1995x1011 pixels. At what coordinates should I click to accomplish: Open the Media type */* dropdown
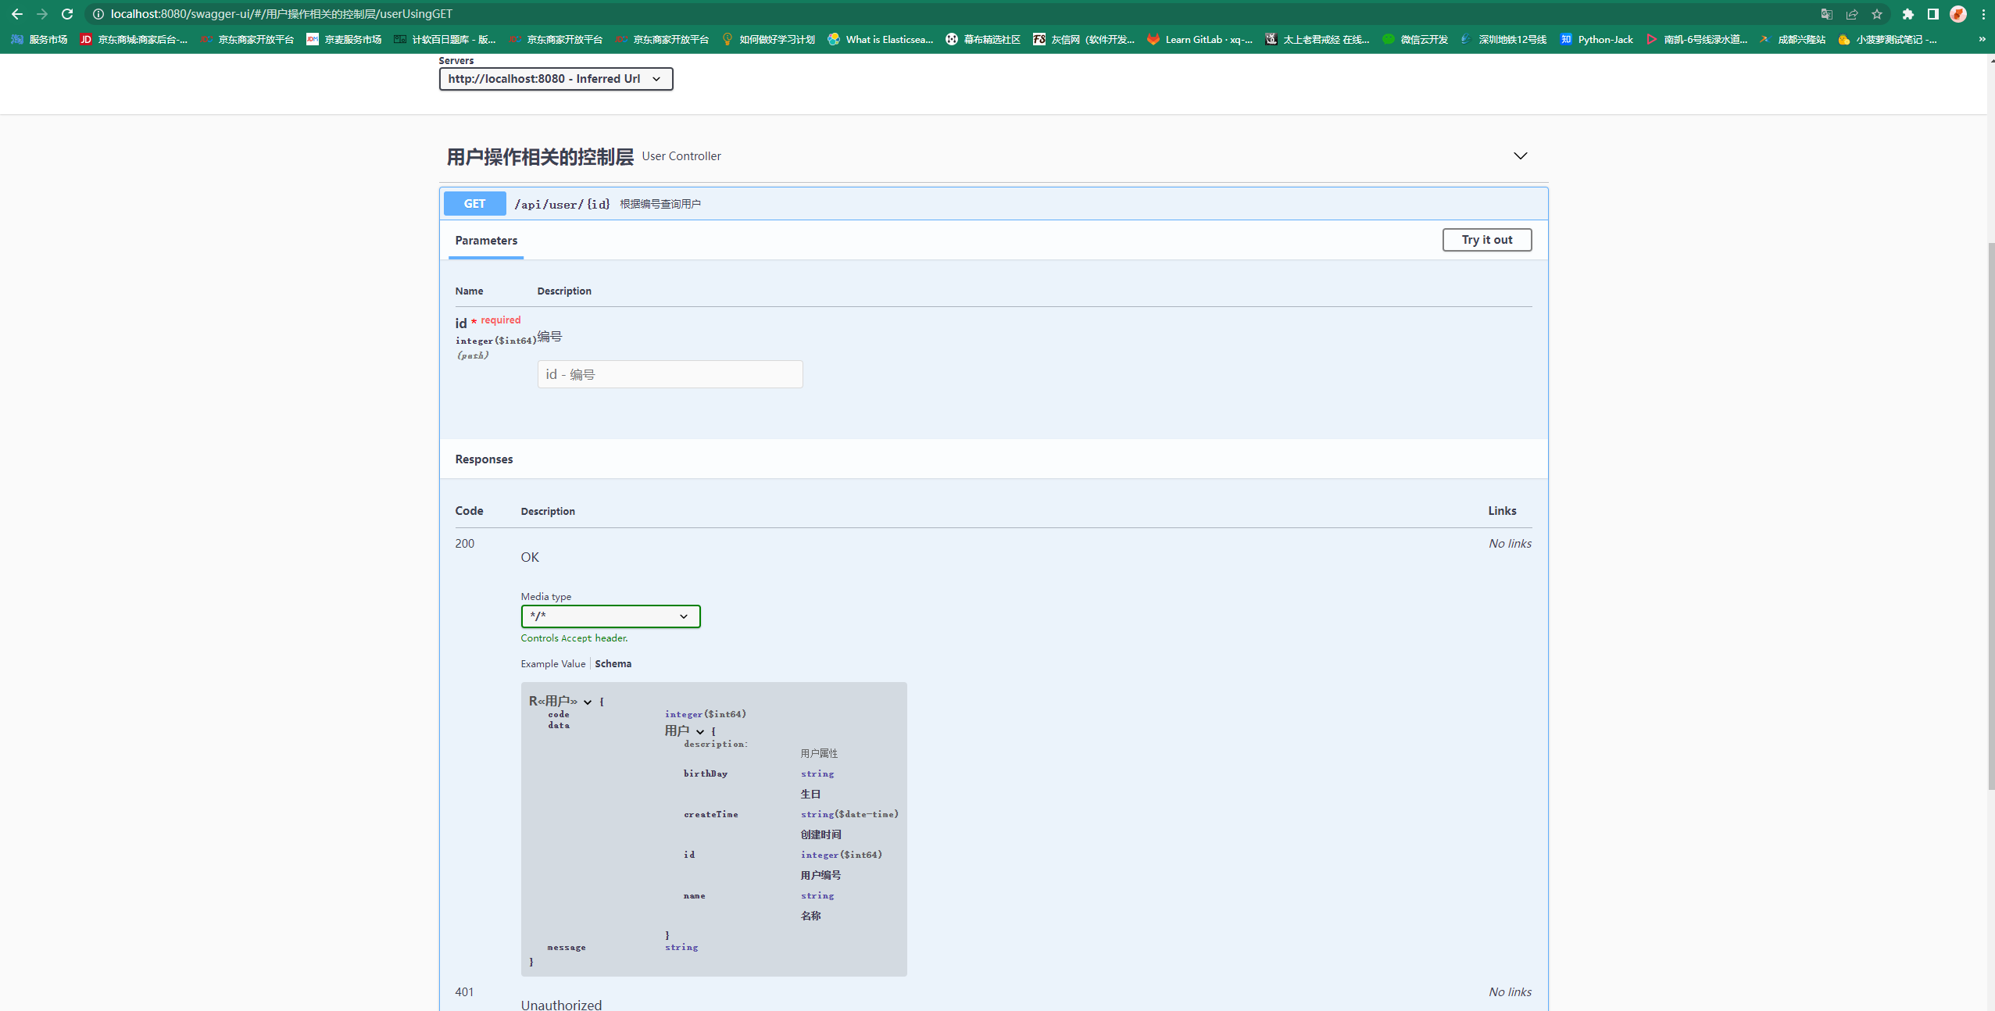(610, 616)
